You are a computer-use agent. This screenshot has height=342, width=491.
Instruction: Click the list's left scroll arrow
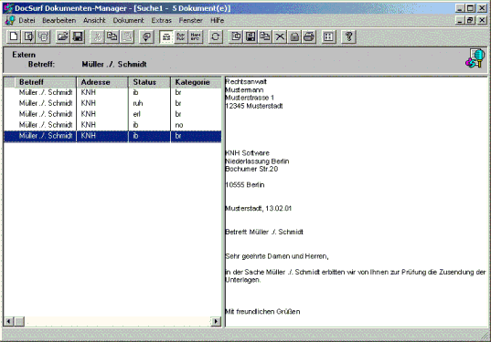(9, 321)
